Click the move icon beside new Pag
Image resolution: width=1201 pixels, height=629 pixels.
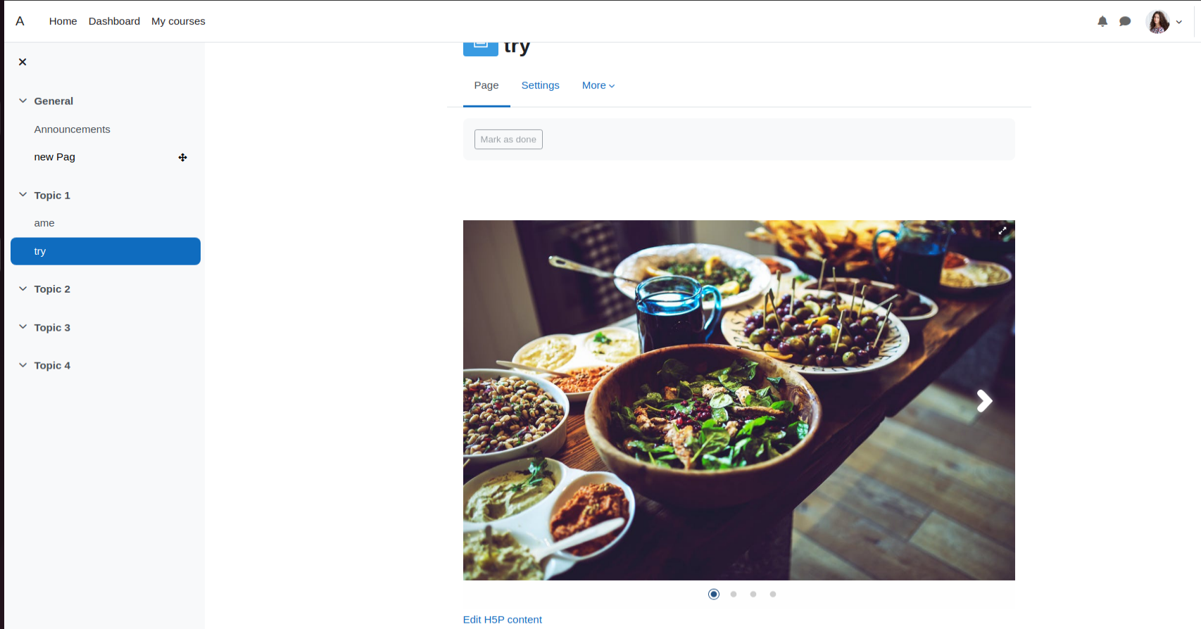[183, 158]
